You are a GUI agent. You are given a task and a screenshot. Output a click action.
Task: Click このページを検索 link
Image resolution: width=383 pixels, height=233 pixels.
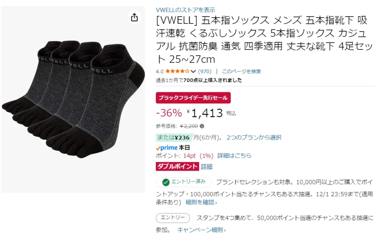(241, 71)
